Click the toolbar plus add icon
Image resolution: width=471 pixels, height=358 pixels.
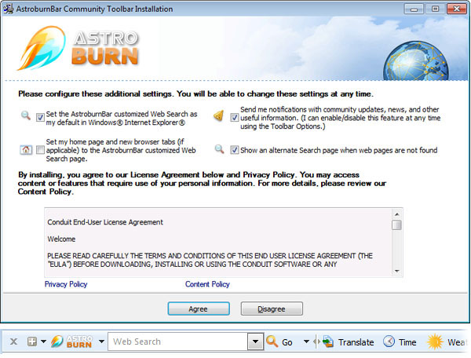point(32,342)
